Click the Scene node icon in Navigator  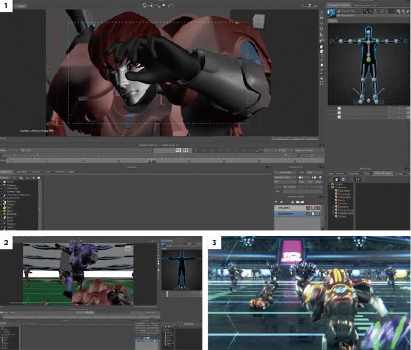[x=4, y=182]
